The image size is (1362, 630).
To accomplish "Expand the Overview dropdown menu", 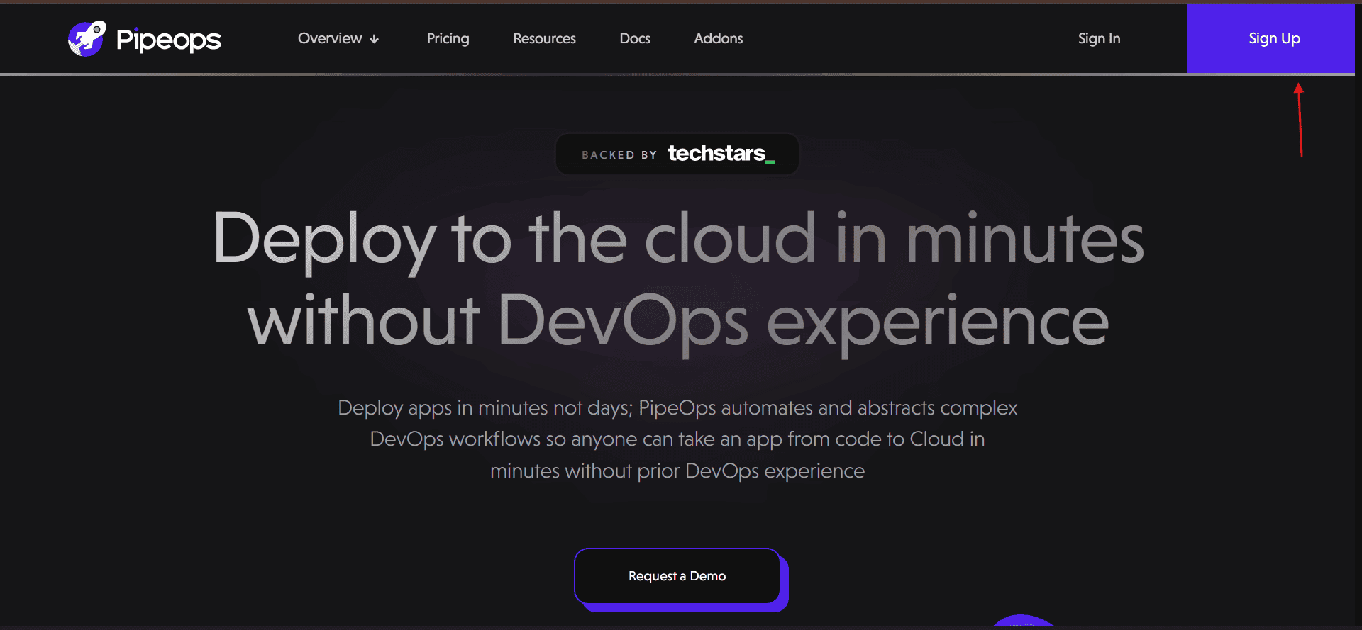I will point(338,38).
